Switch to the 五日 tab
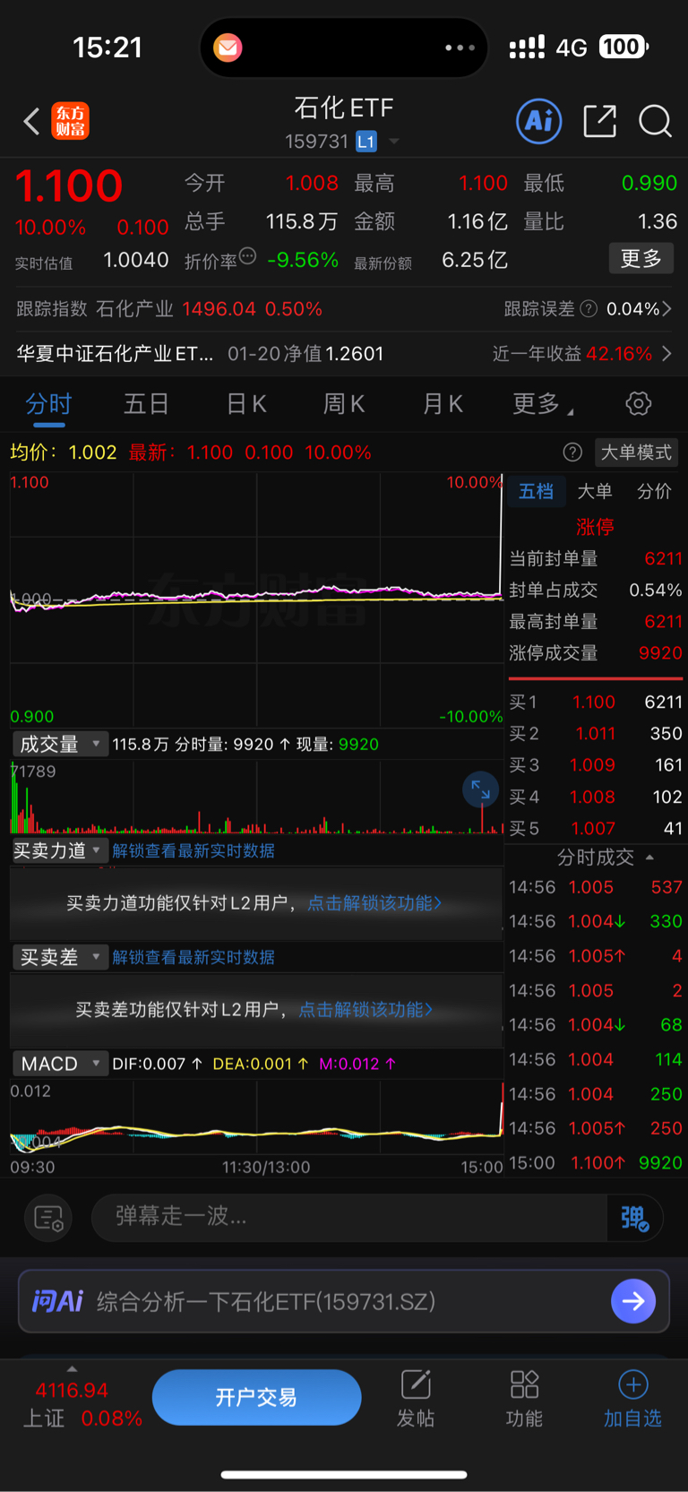This screenshot has width=688, height=1492. tap(146, 404)
